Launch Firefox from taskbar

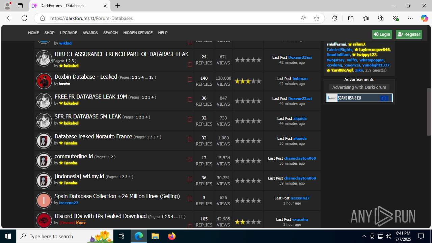tap(172, 236)
